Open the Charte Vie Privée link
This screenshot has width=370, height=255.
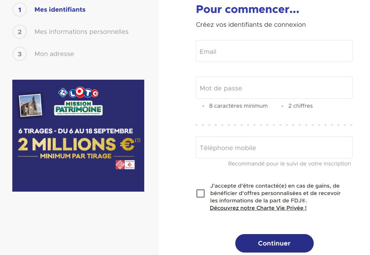coord(258,208)
